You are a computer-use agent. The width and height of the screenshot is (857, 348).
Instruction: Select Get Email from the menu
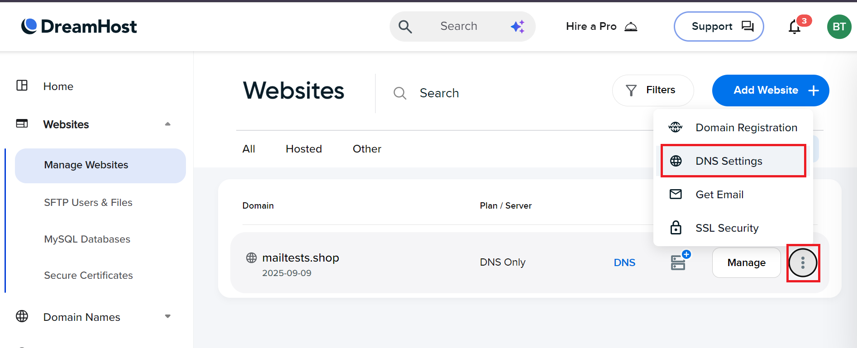click(733, 195)
